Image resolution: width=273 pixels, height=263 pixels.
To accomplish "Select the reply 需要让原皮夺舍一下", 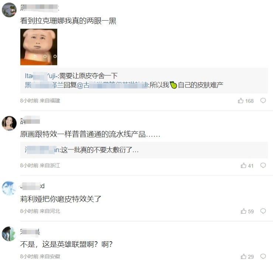I will (88, 76).
